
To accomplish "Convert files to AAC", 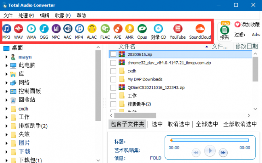I will click(68, 31).
